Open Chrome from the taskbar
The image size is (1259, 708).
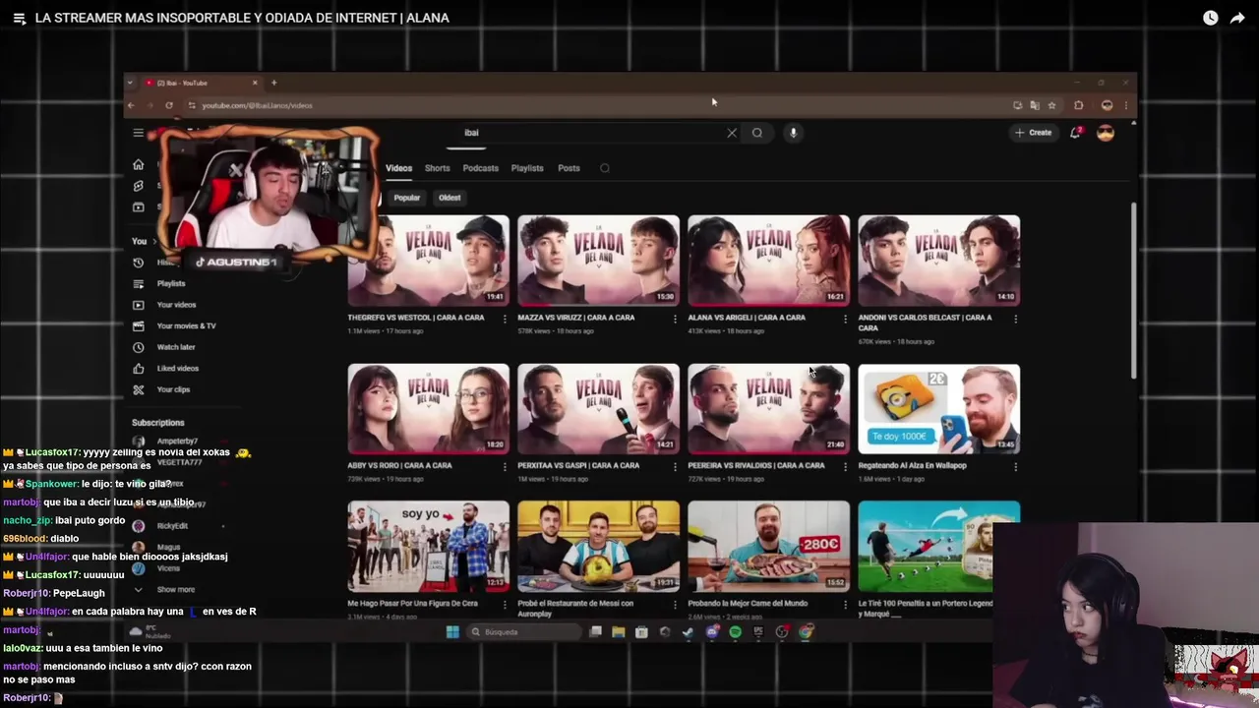(x=806, y=632)
